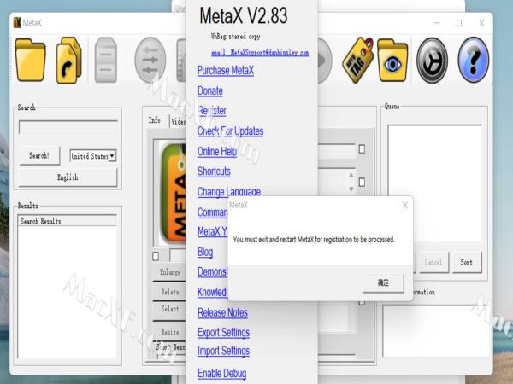
Task: Click the Enlarge artwork button
Action: 169,272
